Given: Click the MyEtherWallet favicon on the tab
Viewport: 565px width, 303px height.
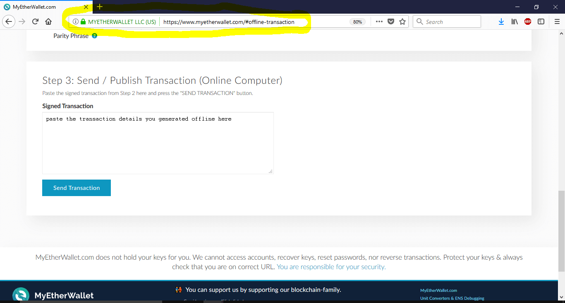Looking at the screenshot, I should coord(7,7).
